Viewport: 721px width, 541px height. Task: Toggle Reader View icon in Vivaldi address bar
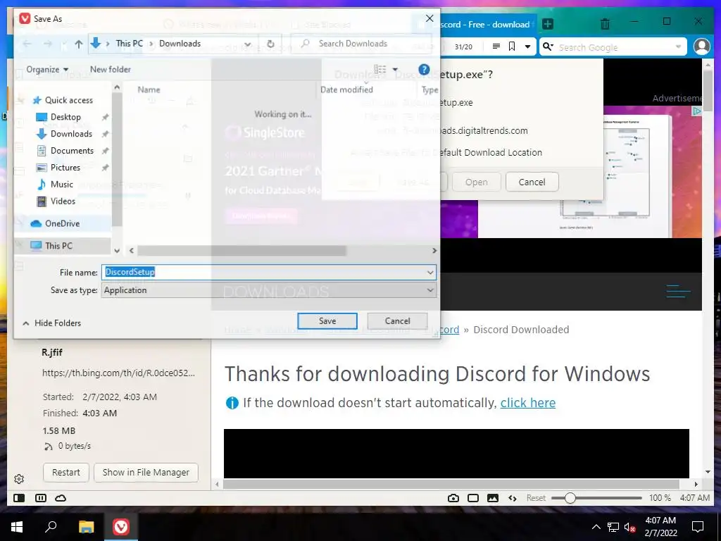pyautogui.click(x=496, y=46)
